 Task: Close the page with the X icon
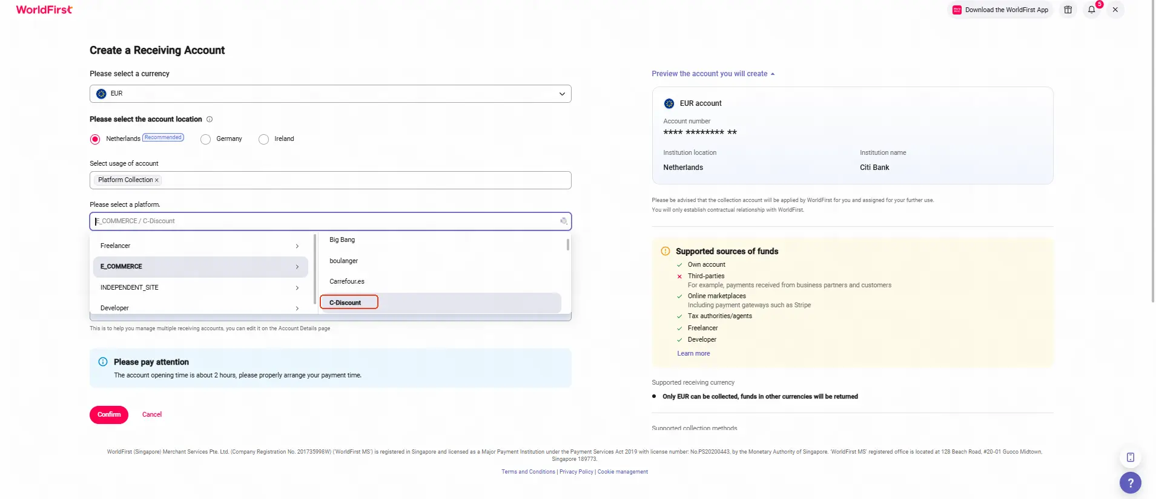(1115, 10)
